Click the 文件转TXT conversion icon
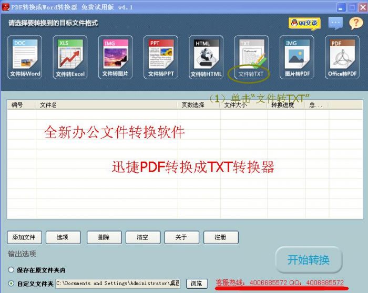The width and height of the screenshot is (368, 293). [x=251, y=57]
